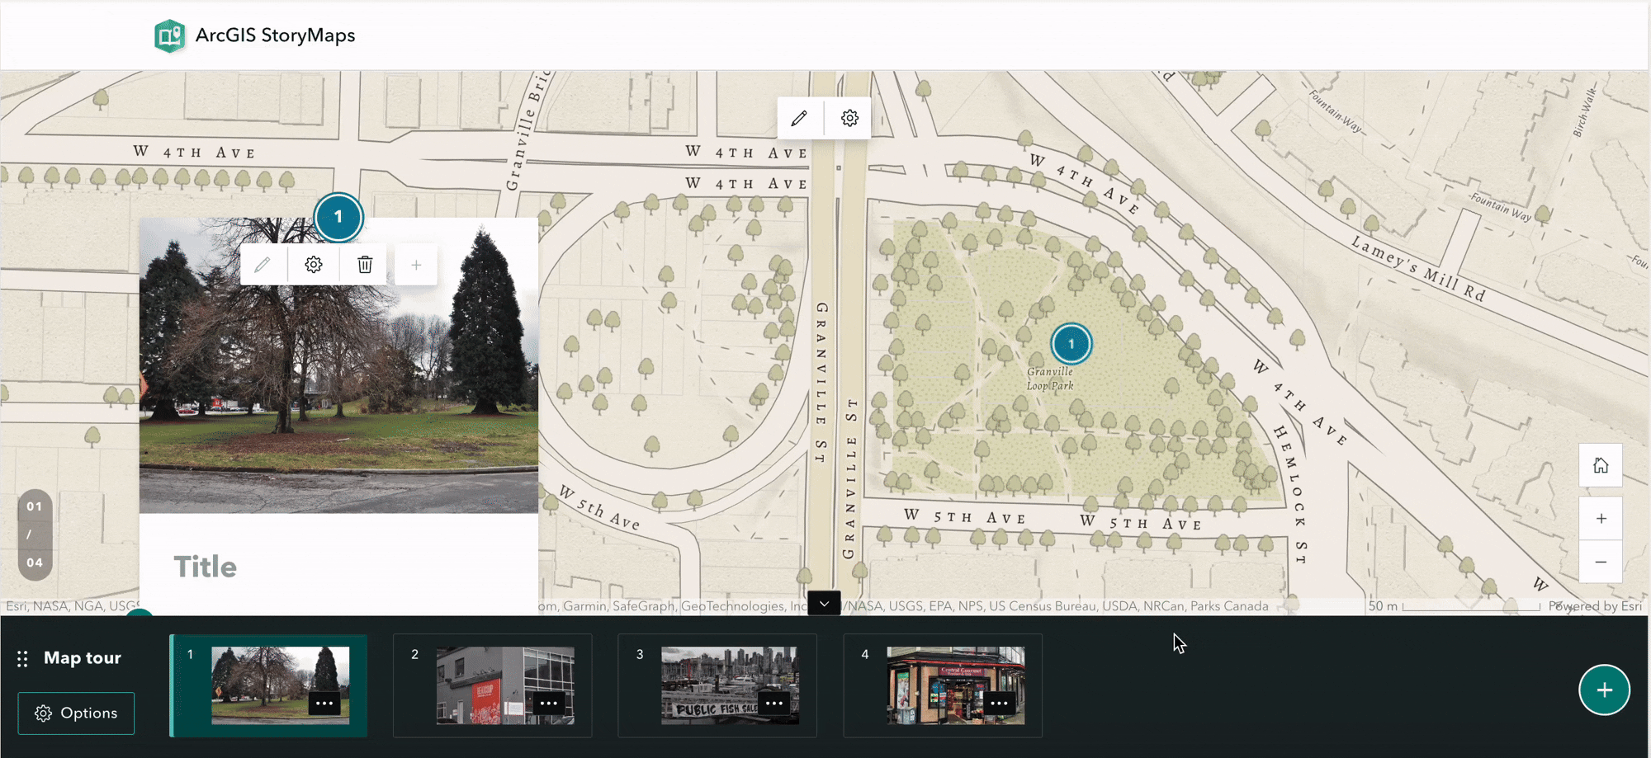Viewport: 1651px width, 758px height.
Task: Click the Map tour drag handle dots
Action: tap(22, 658)
